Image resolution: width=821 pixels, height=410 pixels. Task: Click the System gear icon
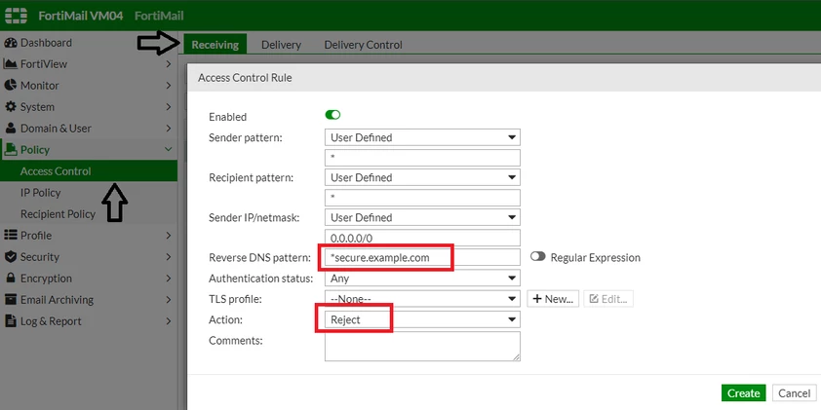(x=11, y=107)
